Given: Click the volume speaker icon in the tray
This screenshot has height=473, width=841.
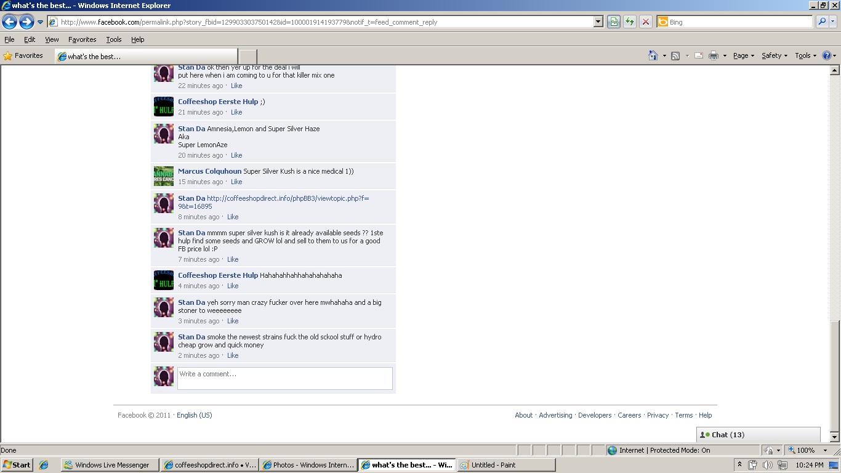Looking at the screenshot, I should pos(767,465).
